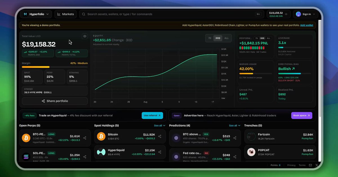Click the Book space button

pos(302,116)
